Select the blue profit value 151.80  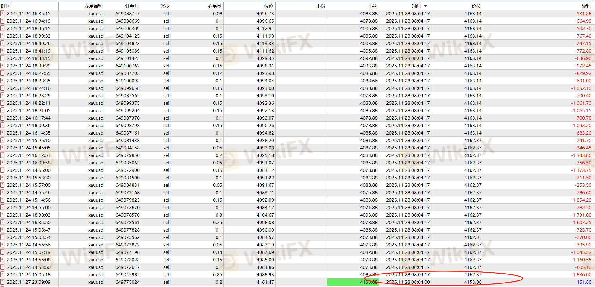[584, 282]
